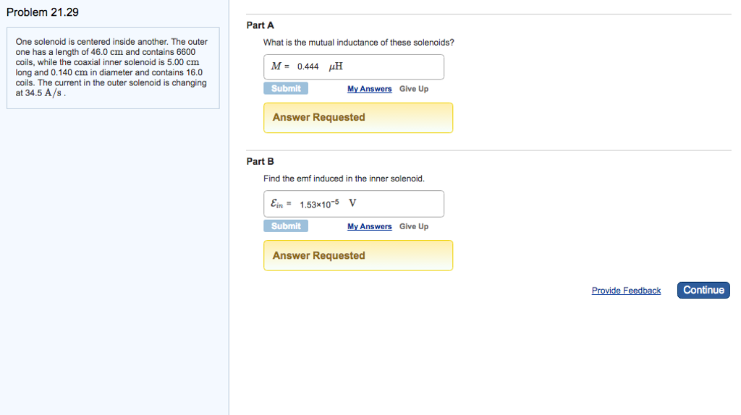741x415 pixels.
Task: Click the Part A heading
Action: tap(255, 25)
